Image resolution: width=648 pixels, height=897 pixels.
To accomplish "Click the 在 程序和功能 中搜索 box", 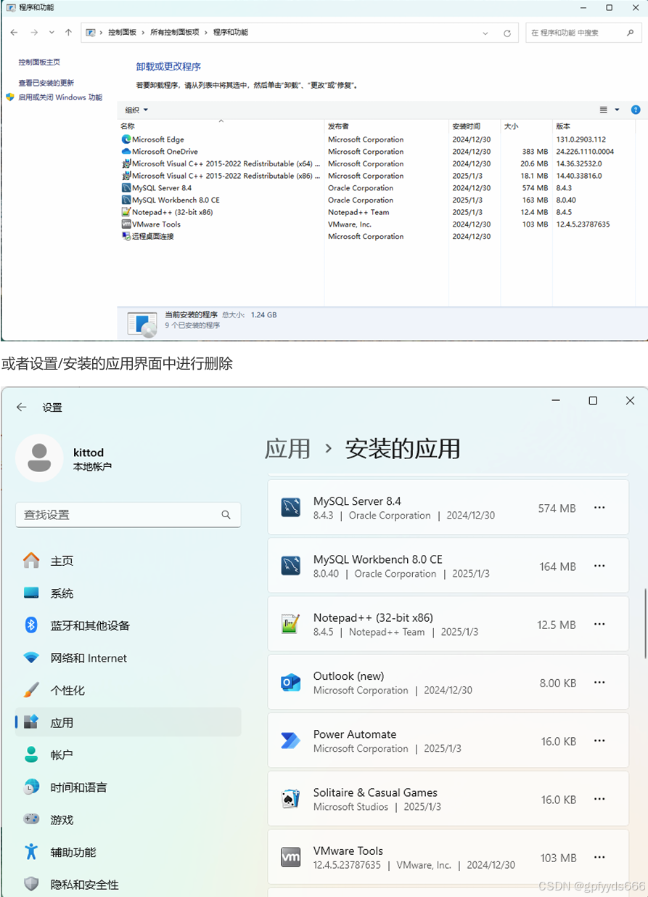I will (583, 33).
